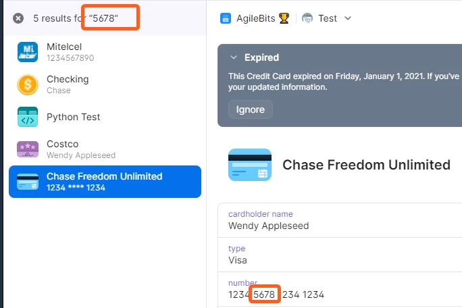Clear the search with the X icon
Viewport: 462px width, 308px height.
click(18, 18)
